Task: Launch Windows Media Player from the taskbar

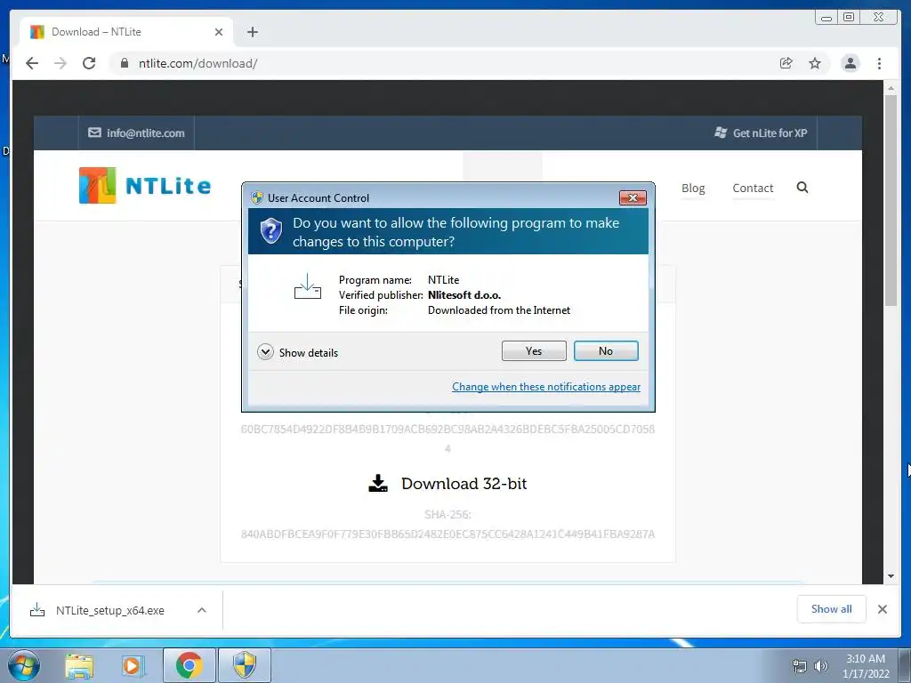Action: click(x=132, y=666)
